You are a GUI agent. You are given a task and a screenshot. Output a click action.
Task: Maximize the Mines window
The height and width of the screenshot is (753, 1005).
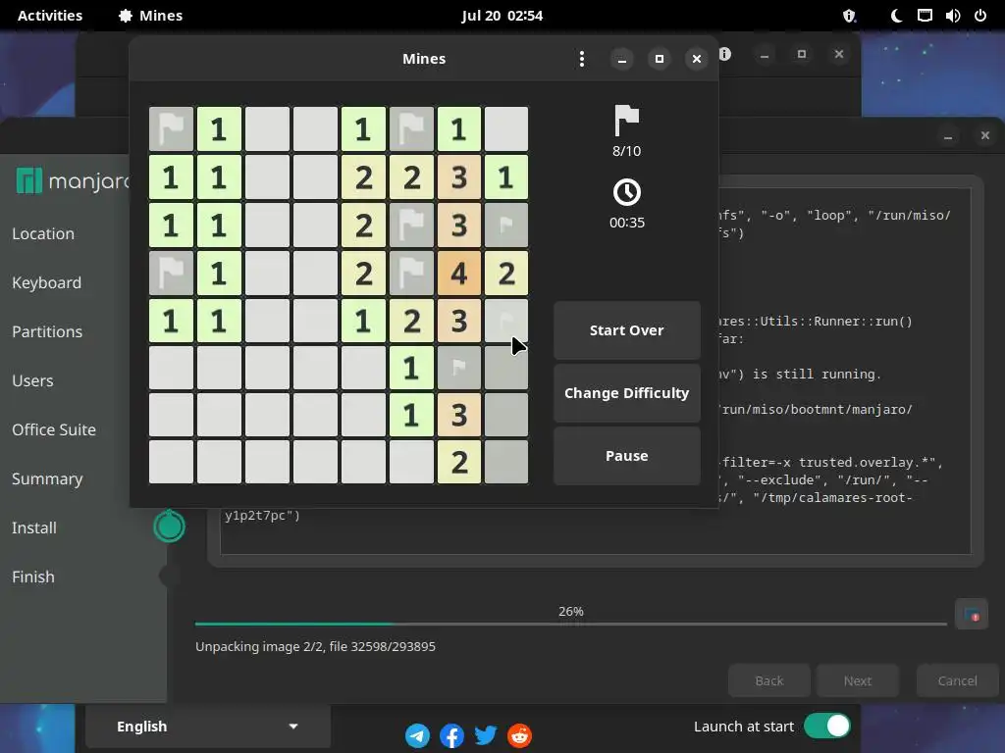click(659, 59)
